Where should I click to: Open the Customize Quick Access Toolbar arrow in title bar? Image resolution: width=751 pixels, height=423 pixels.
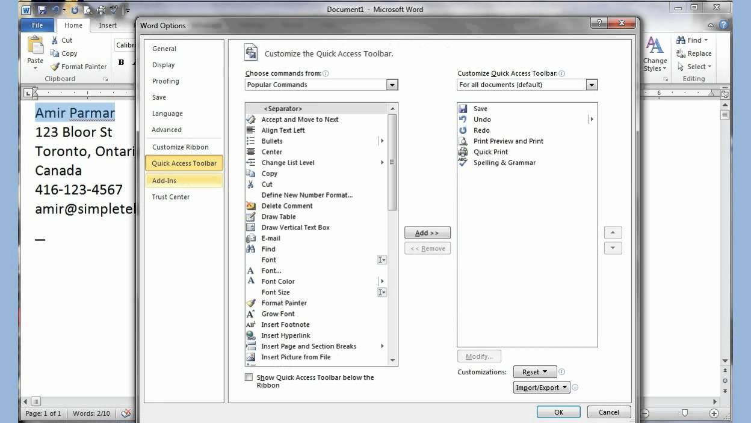(x=128, y=10)
